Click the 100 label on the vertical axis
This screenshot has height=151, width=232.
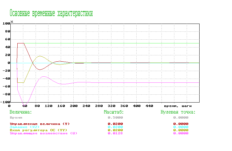6,24
